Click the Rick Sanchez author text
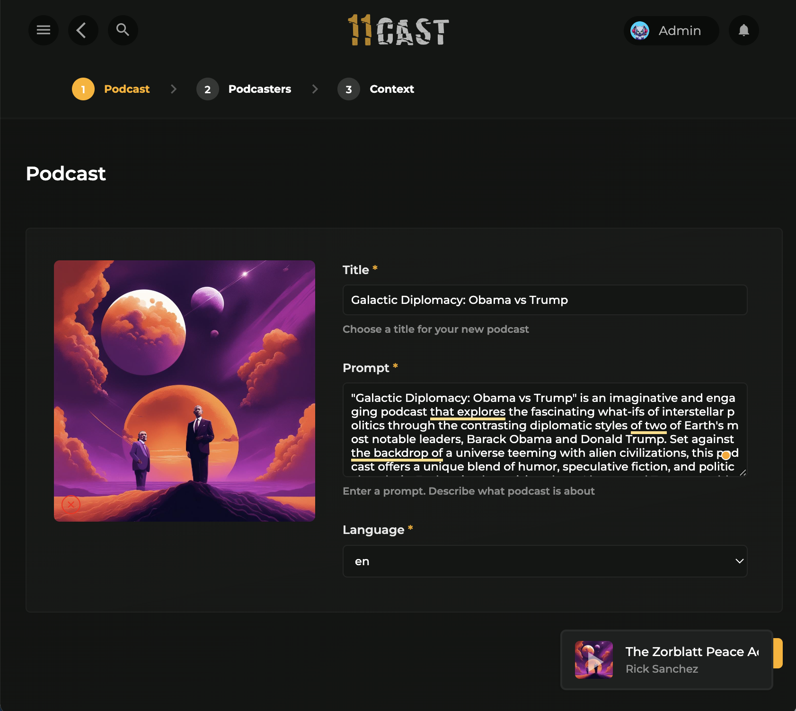 point(662,669)
